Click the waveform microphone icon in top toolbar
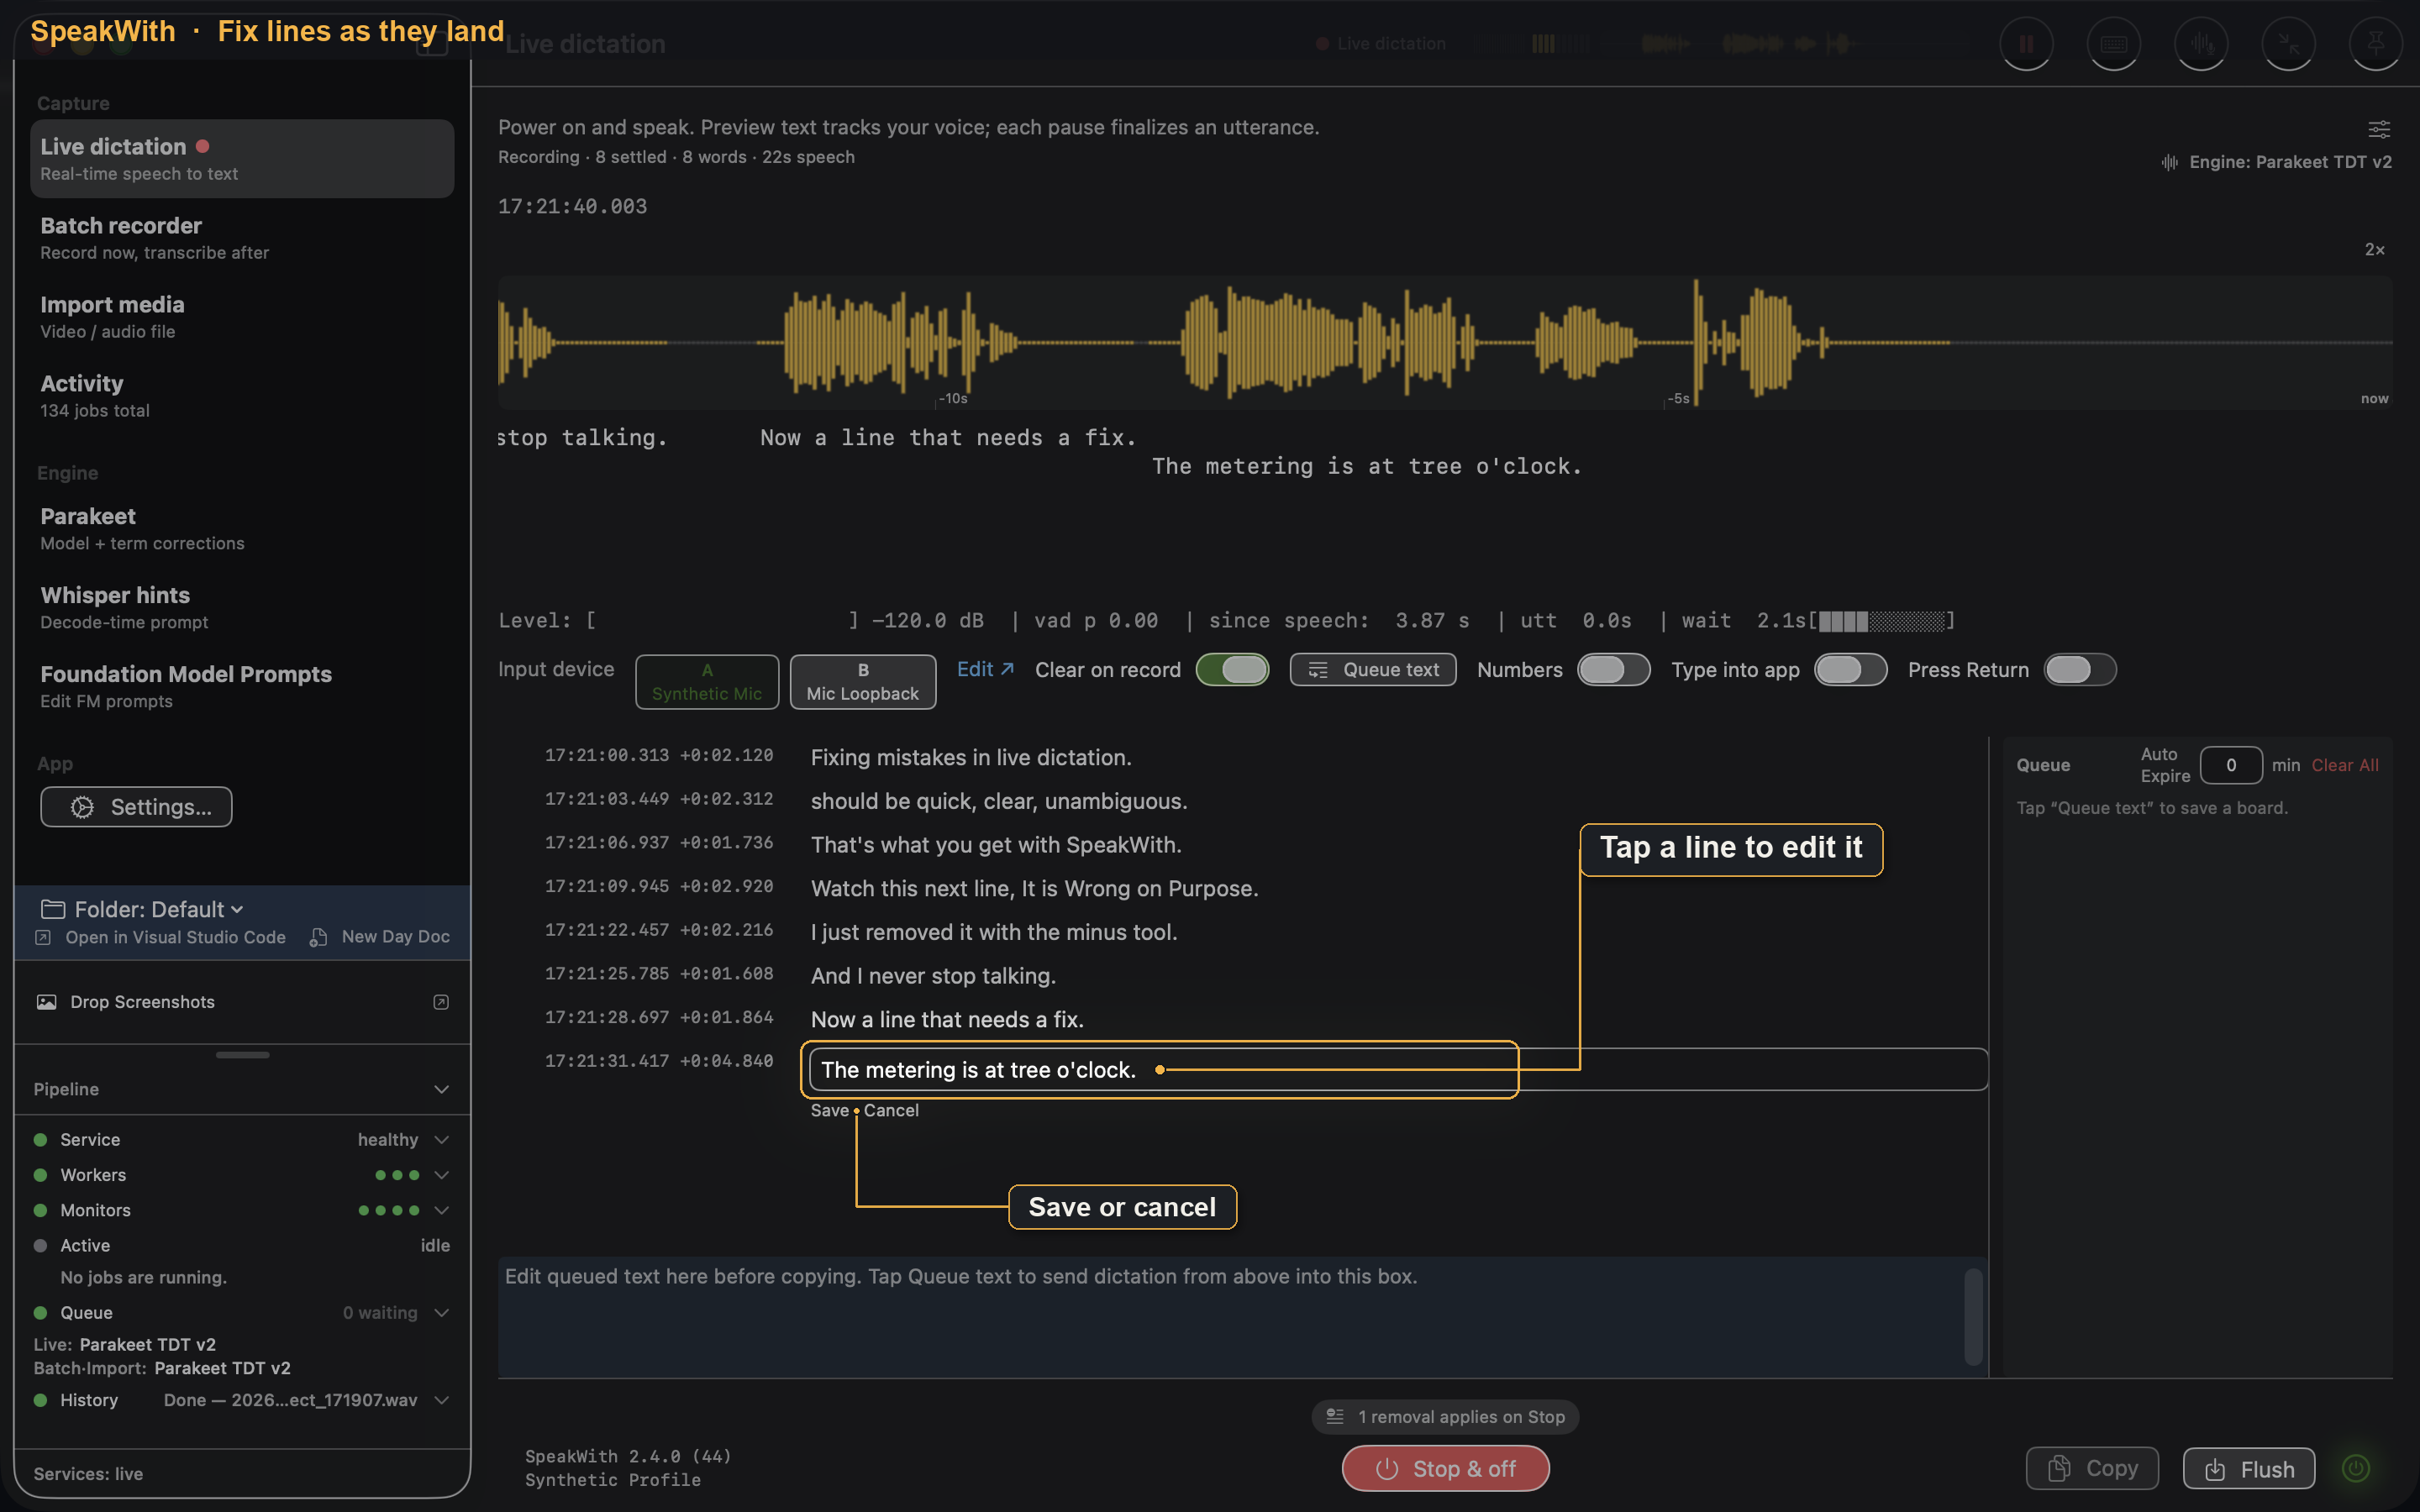 2201,44
